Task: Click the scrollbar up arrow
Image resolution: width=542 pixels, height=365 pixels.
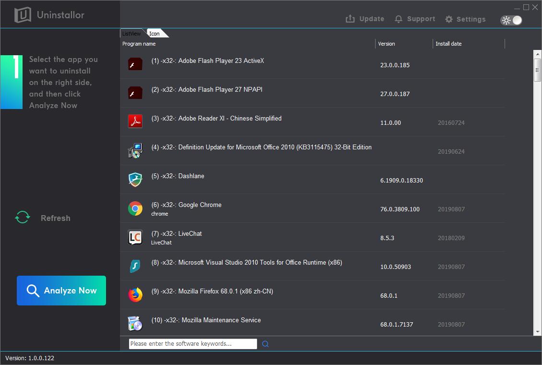Action: click(x=537, y=54)
